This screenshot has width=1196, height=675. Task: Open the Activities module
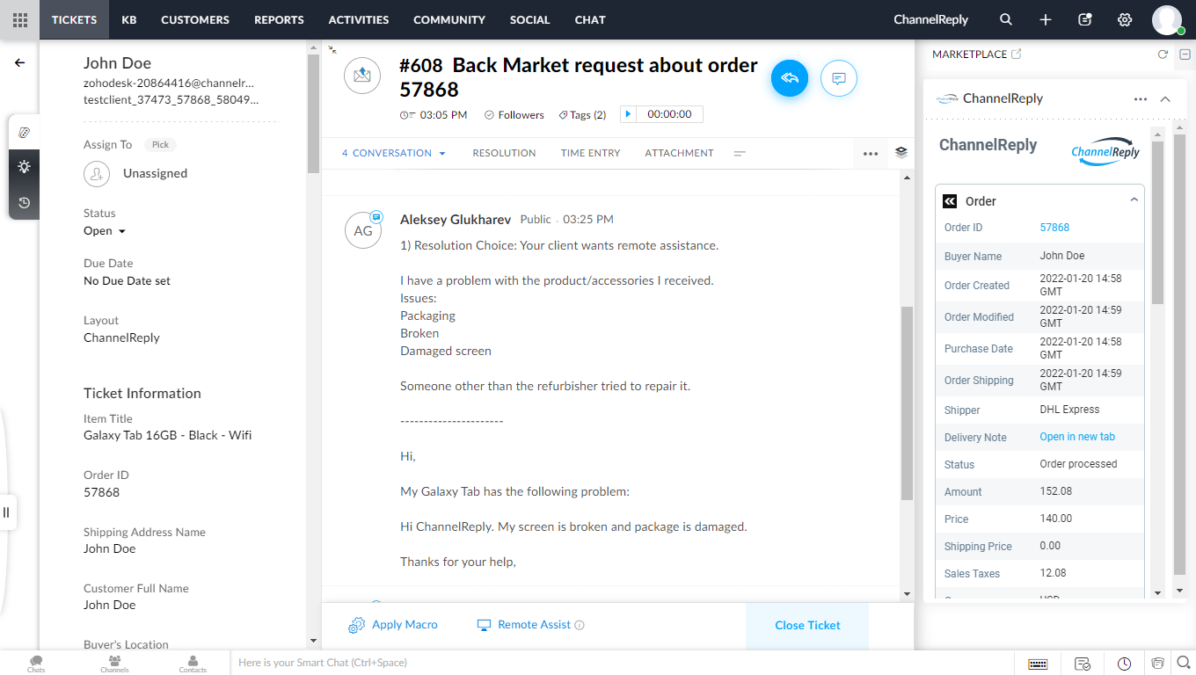pos(359,19)
